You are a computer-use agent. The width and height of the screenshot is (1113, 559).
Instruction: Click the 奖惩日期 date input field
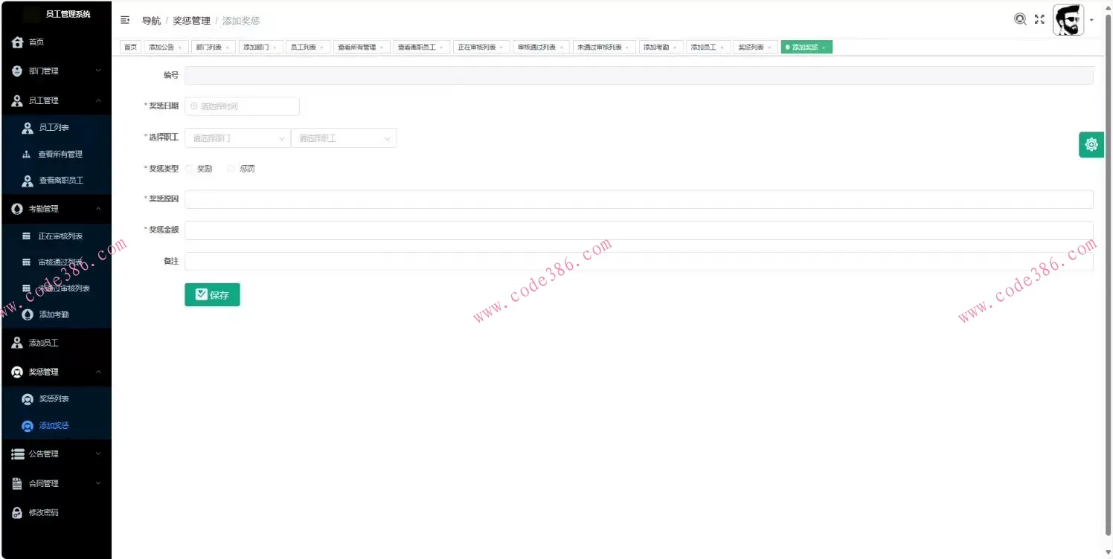[242, 106]
